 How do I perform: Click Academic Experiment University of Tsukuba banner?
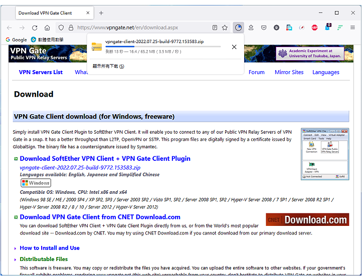coord(310,54)
